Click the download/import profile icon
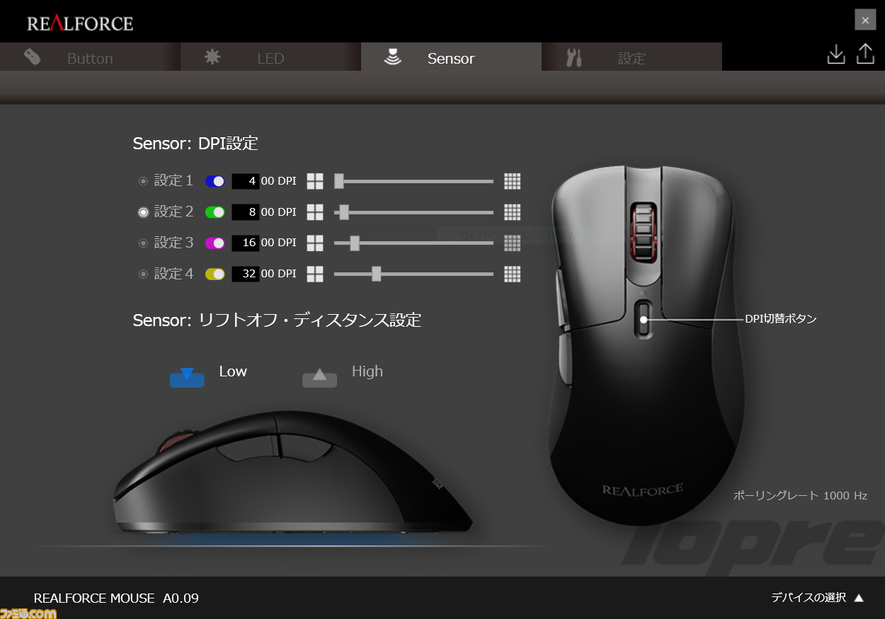This screenshot has height=619, width=885. point(836,54)
